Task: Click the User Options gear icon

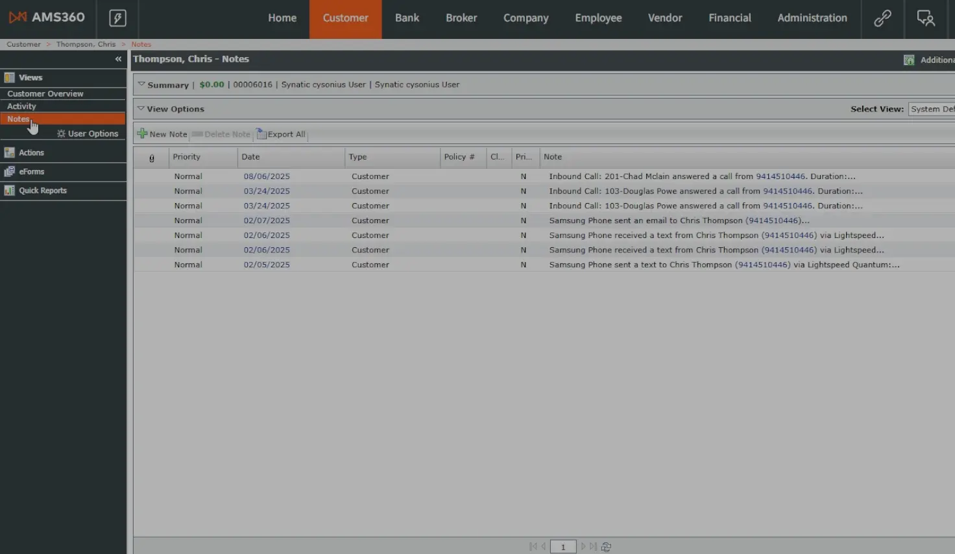Action: [x=61, y=134]
